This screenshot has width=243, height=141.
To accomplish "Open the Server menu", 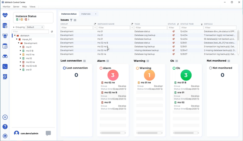I will pos(16,7).
